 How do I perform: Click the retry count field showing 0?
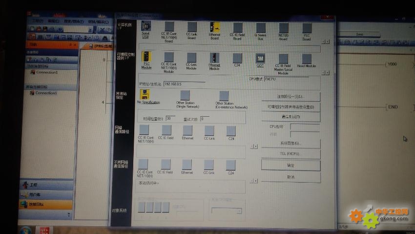coord(205,119)
